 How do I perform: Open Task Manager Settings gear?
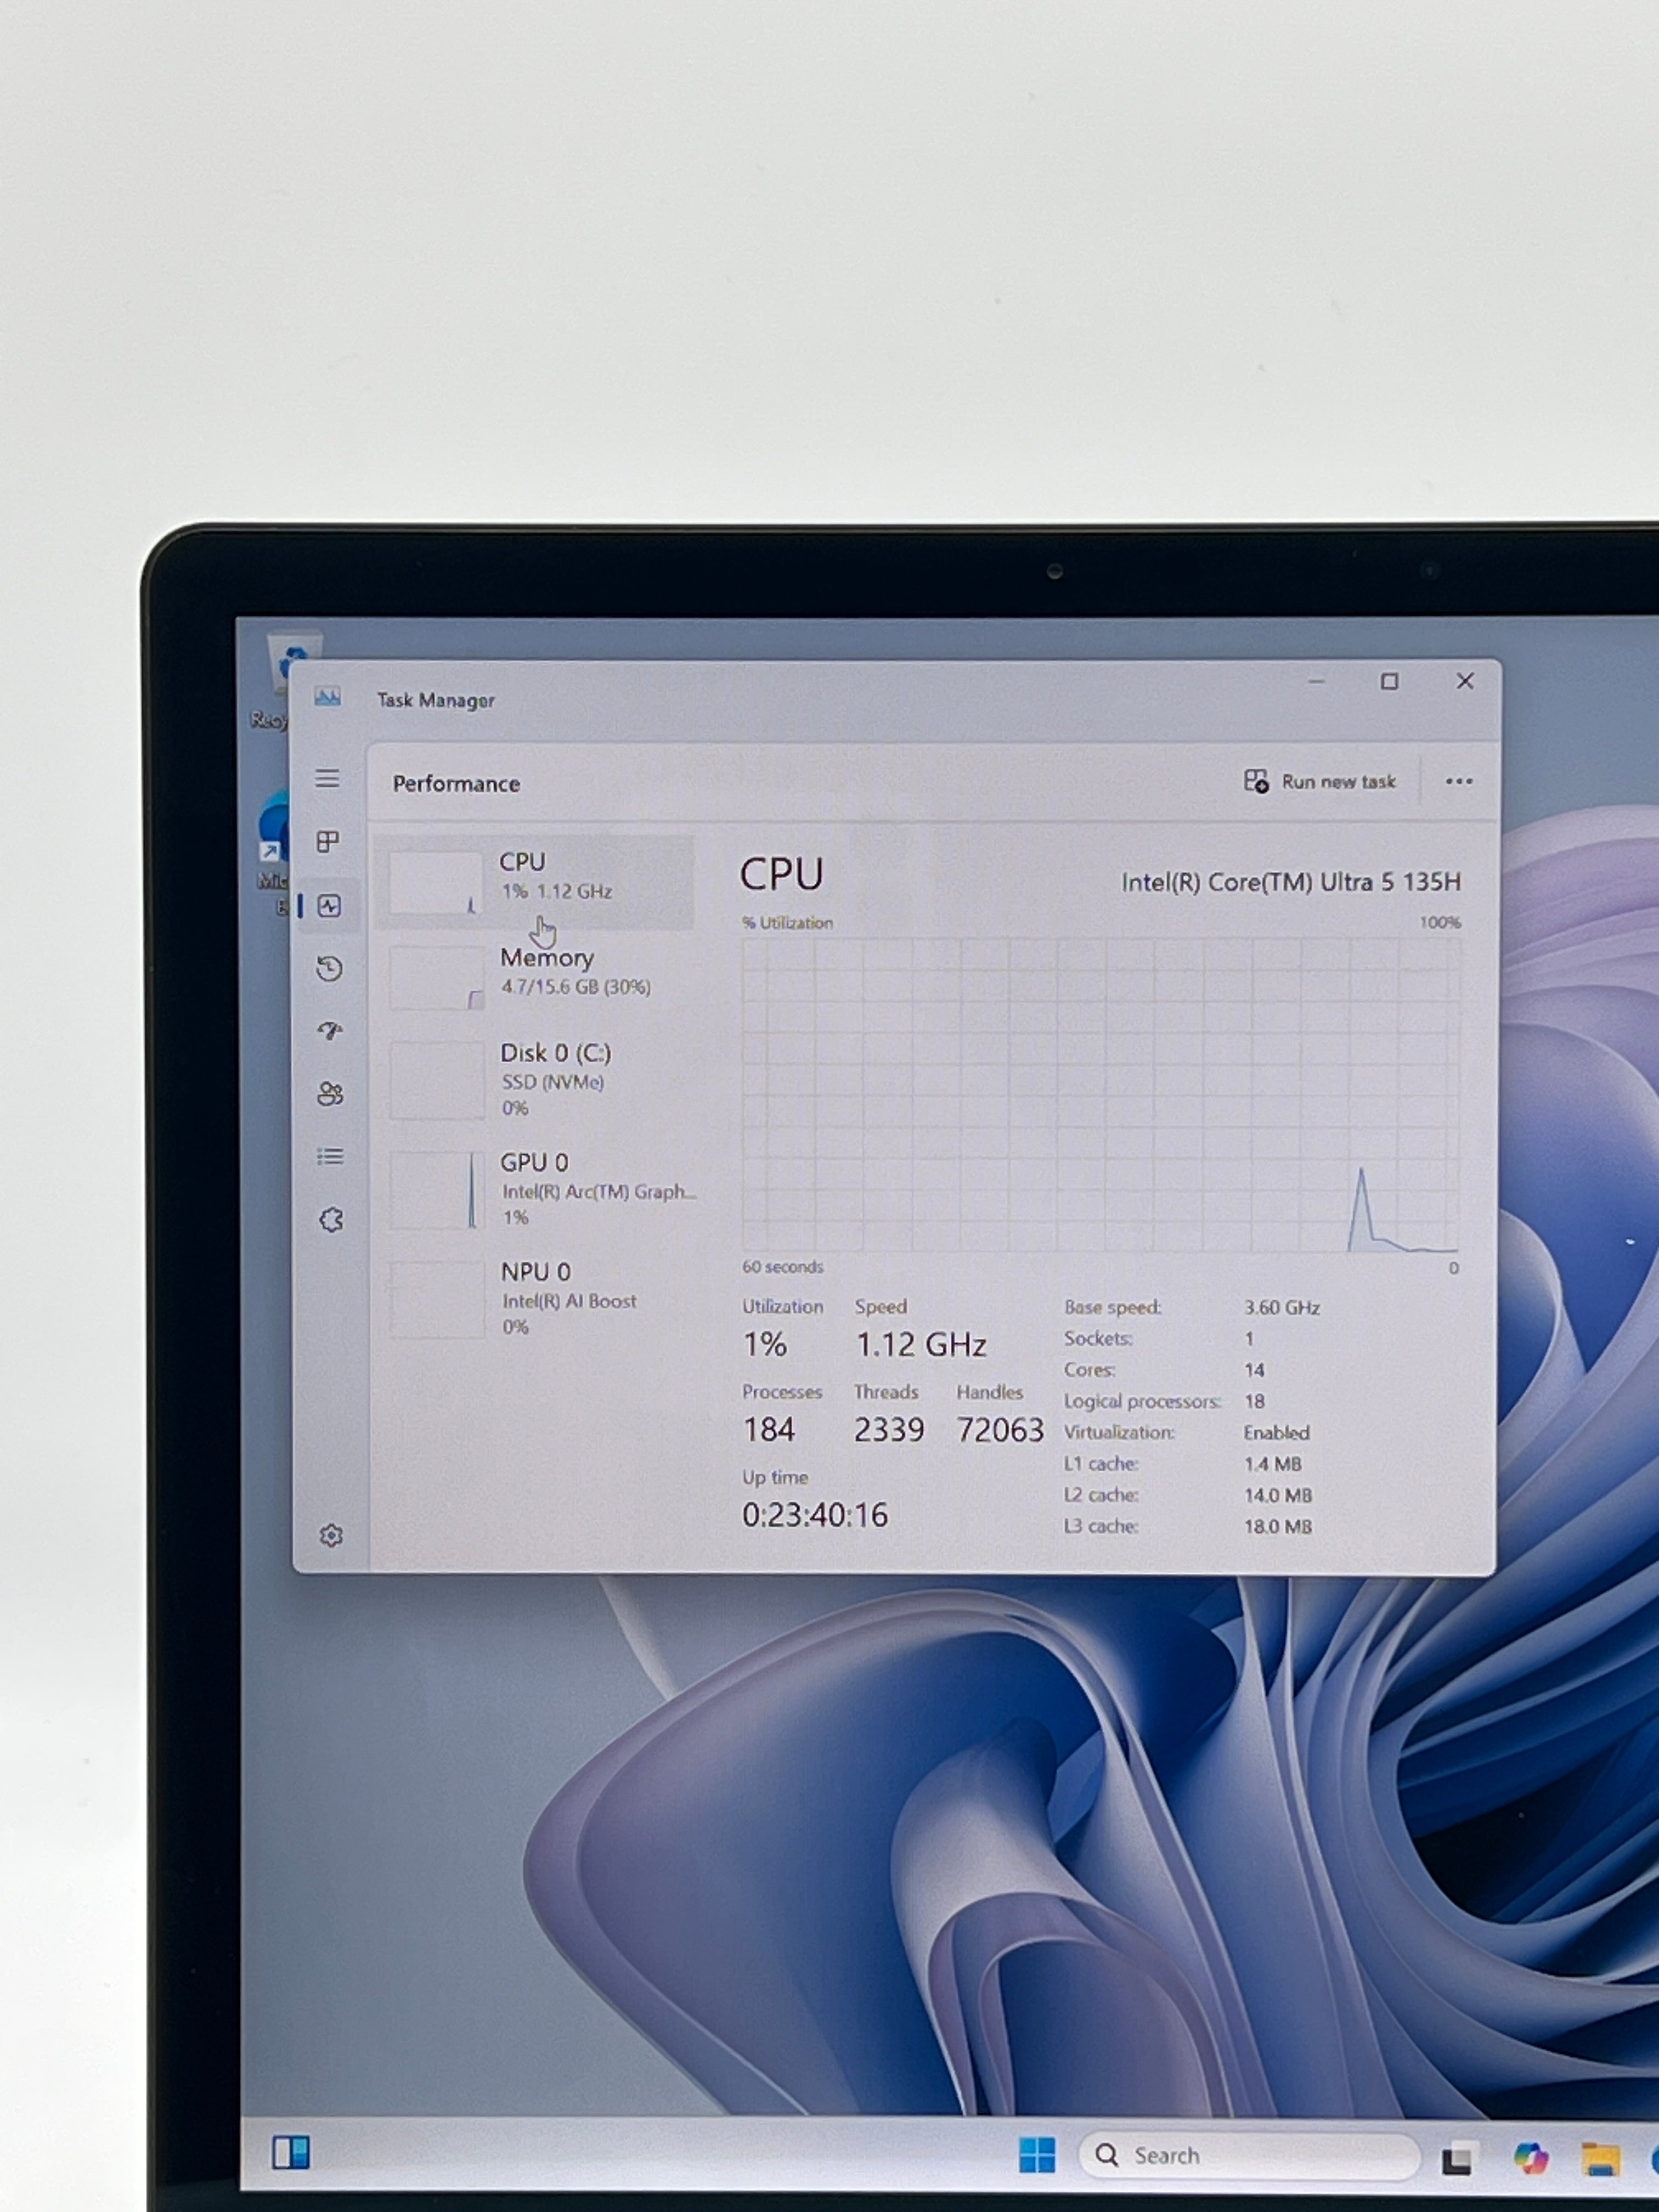pos(331,1535)
